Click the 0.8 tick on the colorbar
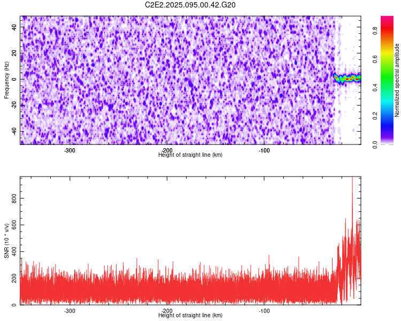The height and width of the screenshot is (321, 401). click(x=375, y=31)
